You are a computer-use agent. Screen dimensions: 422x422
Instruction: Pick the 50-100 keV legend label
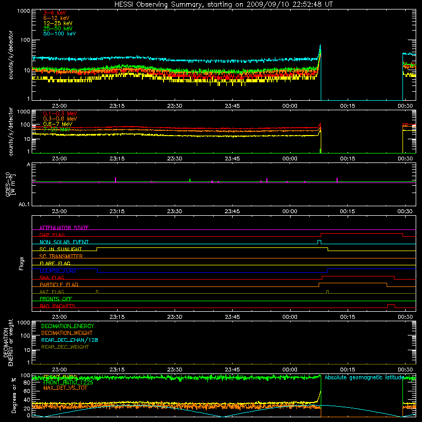[x=60, y=34]
